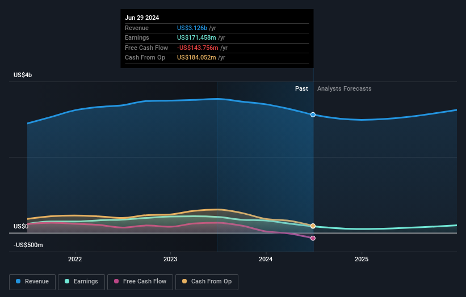Click the blue Revenue data point marker
Screen dimensions: 466x297
click(313, 114)
